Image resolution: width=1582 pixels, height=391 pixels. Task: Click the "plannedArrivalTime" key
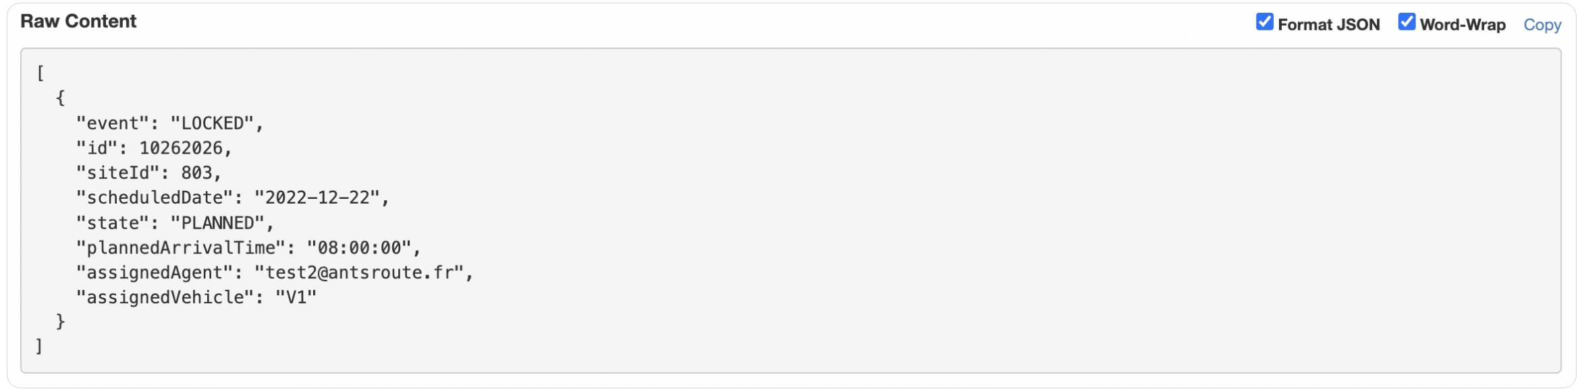click(181, 248)
